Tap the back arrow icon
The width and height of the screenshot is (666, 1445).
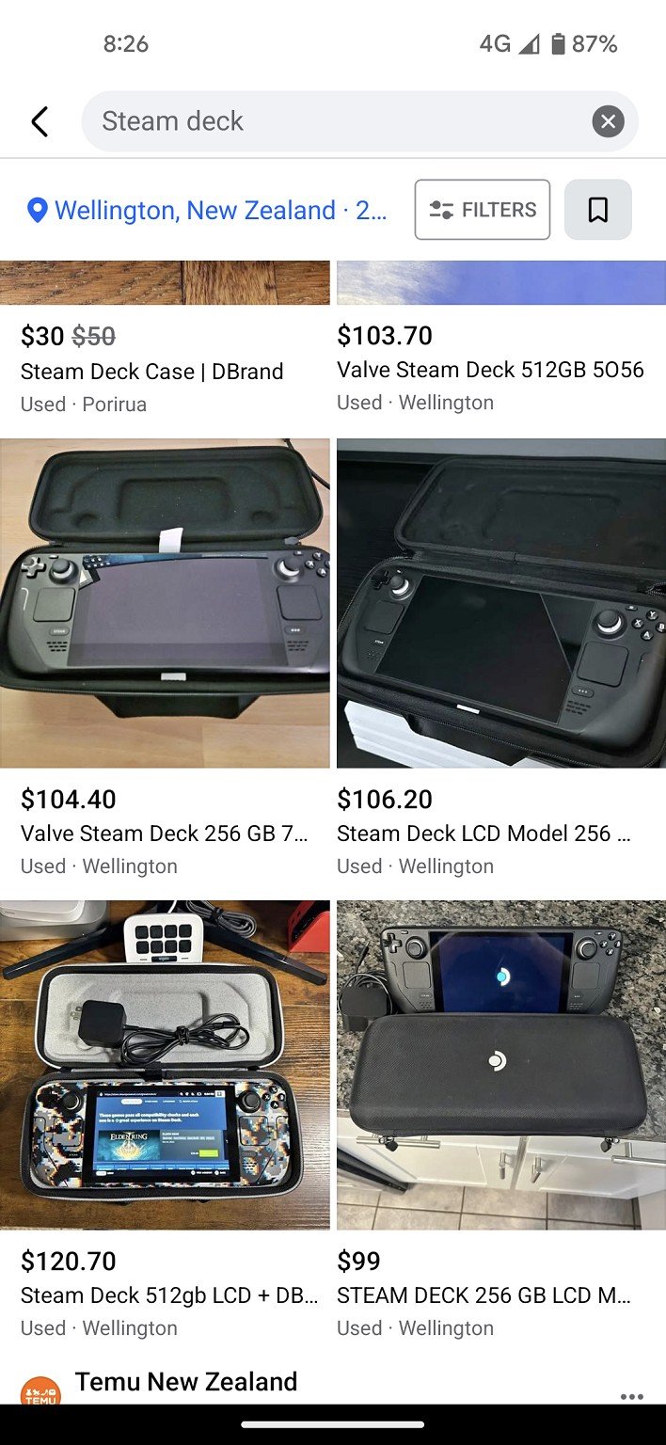pos(40,121)
